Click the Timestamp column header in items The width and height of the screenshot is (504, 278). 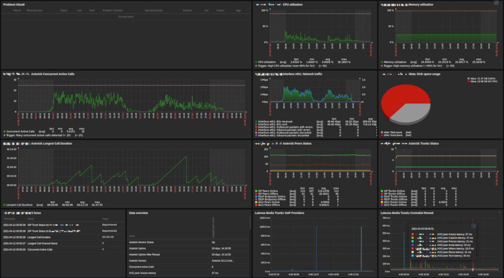(x=9, y=219)
